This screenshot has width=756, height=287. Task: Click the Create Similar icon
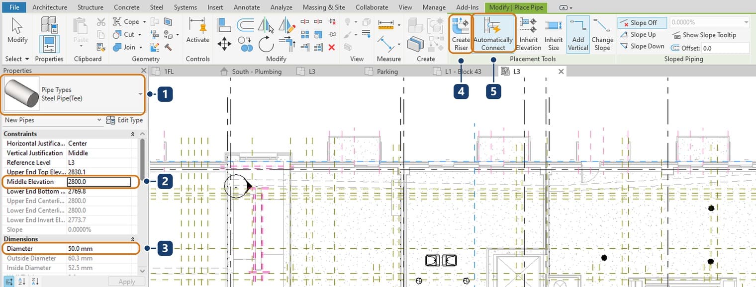point(436,44)
